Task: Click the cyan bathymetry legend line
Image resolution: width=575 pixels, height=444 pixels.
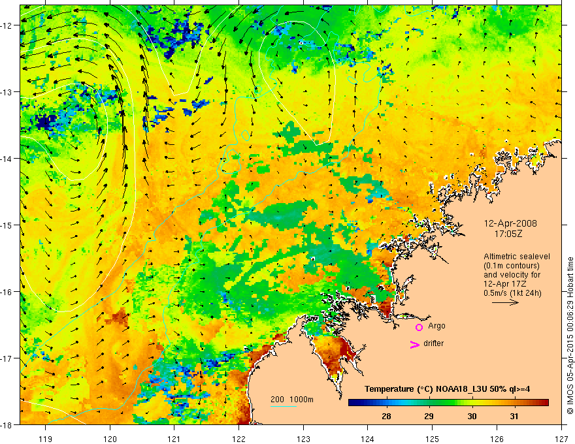Action: pos(283,406)
